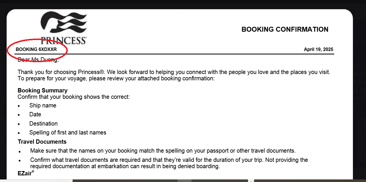366x182 pixels.
Task: Click the Booking Summary heading
Action: 42,90
